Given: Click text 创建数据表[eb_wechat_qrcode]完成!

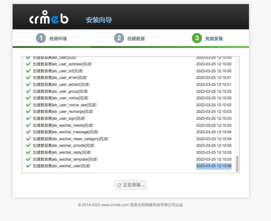Looking at the screenshot, I should pyautogui.click(x=64, y=146).
